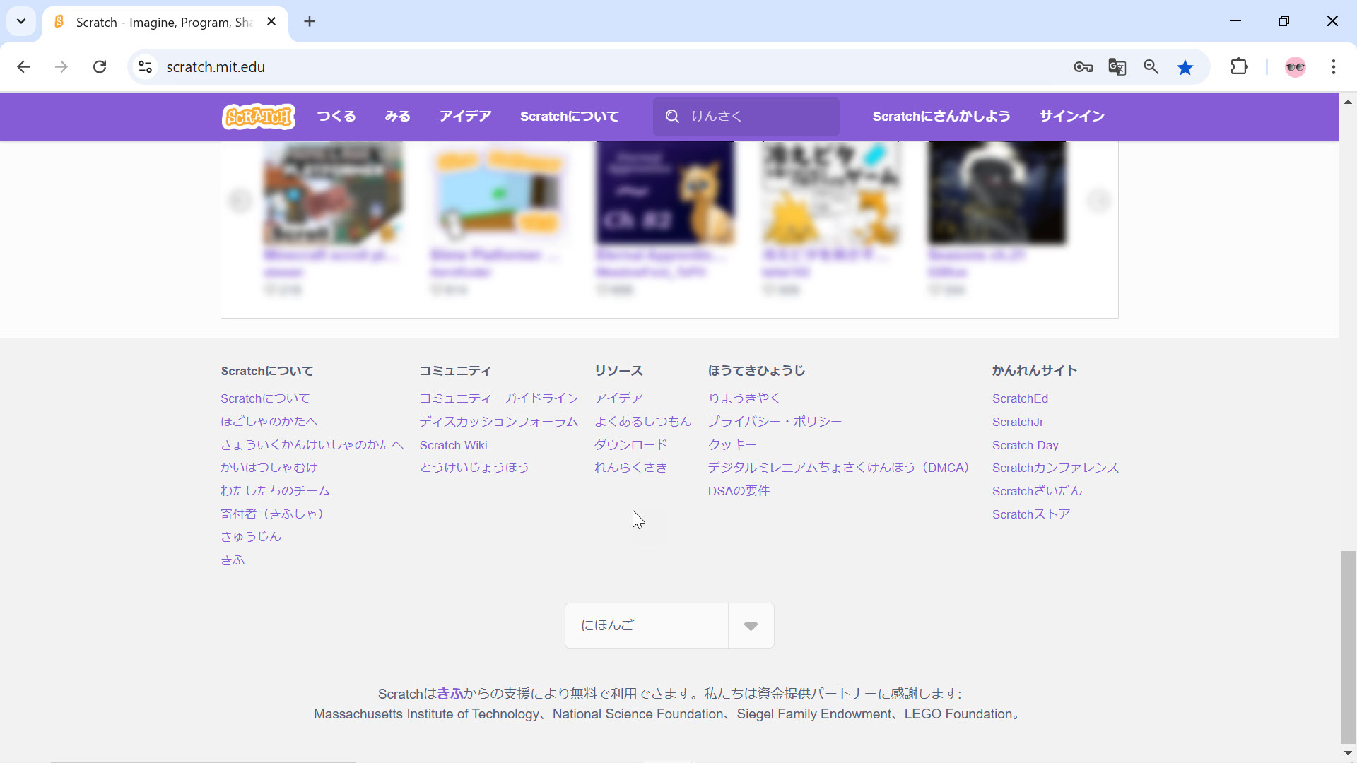Open footer link Scratchについて
Screen dimensions: 1357x763
tap(265, 398)
